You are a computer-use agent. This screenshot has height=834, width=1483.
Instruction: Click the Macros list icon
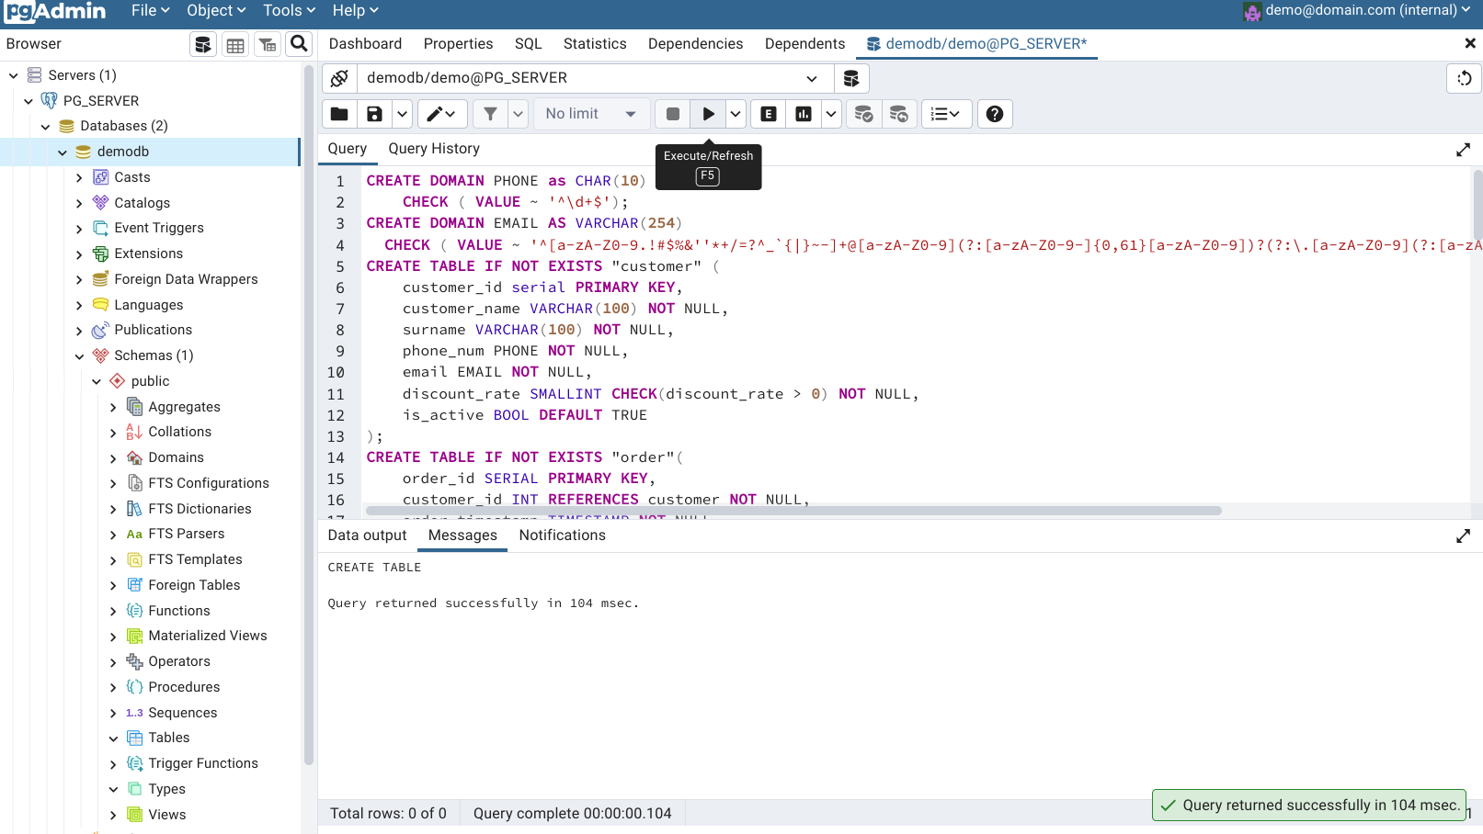click(946, 114)
